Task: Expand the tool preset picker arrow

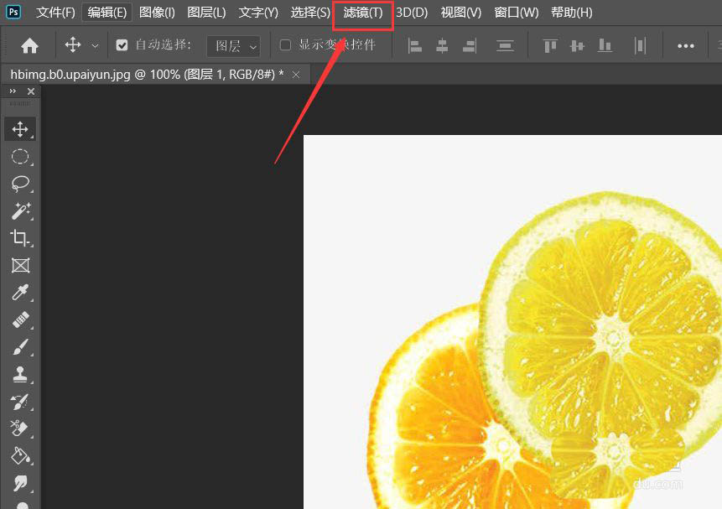Action: coord(95,46)
